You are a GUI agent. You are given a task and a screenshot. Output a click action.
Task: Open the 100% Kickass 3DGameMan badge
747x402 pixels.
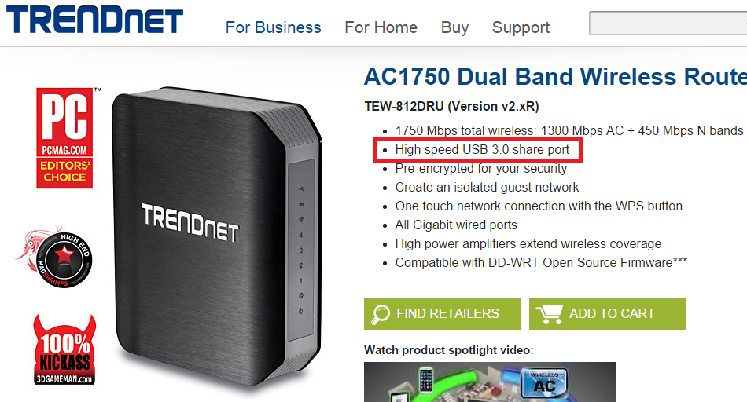pyautogui.click(x=64, y=349)
